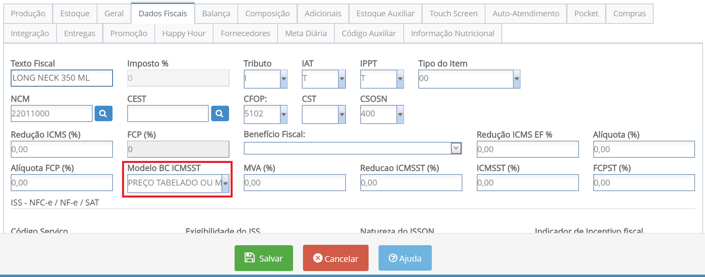Search CEST code with magnifier button

pos(220,114)
